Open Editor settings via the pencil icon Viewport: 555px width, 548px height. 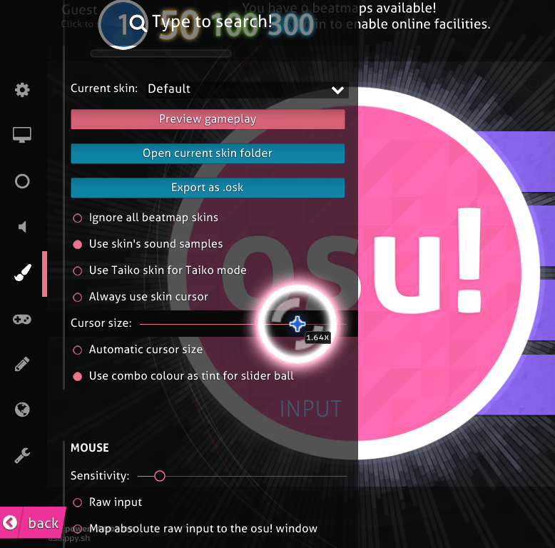tap(22, 365)
